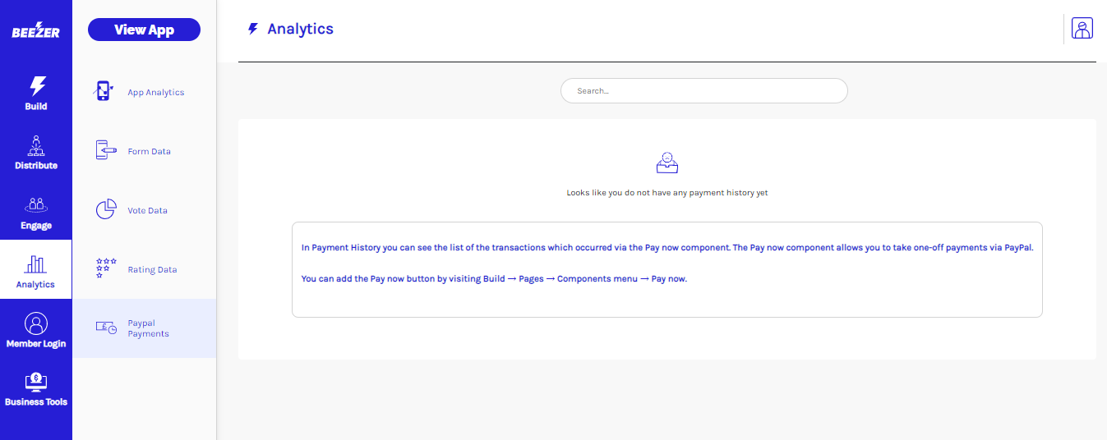The height and width of the screenshot is (440, 1107).
Task: Select the Analytics bar chart icon
Action: click(x=36, y=264)
